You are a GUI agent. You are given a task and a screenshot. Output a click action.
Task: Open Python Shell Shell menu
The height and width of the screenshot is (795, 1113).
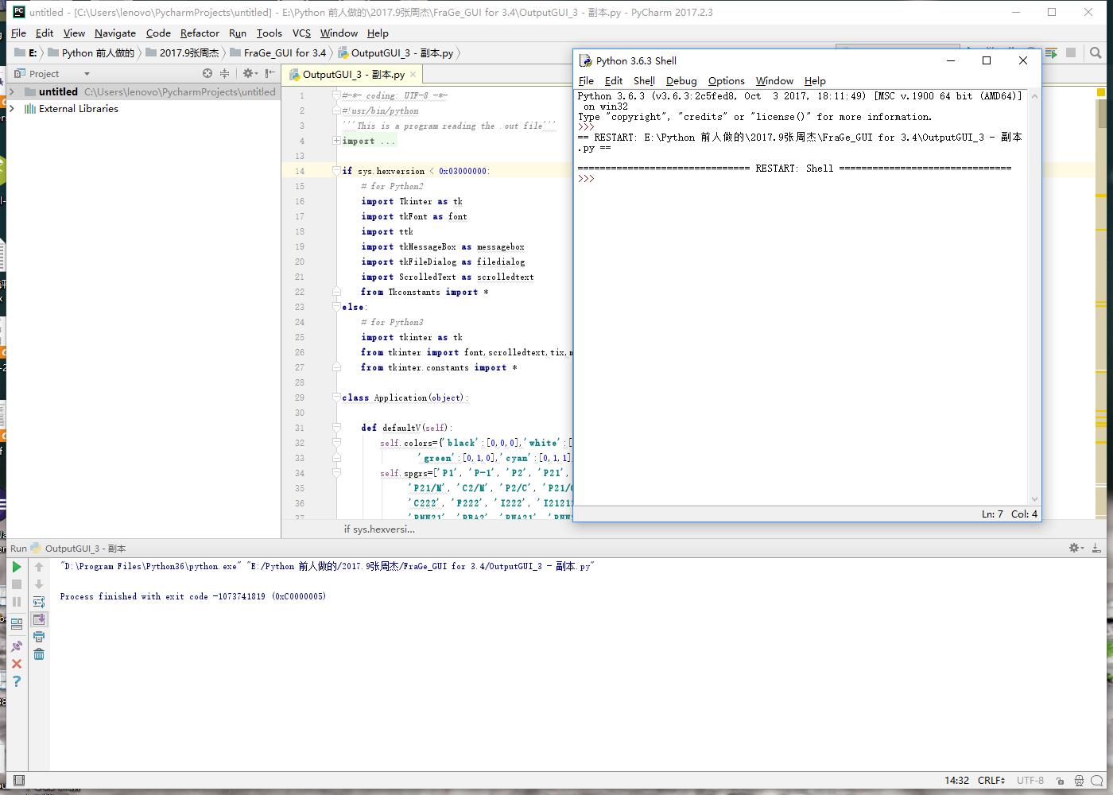click(644, 80)
